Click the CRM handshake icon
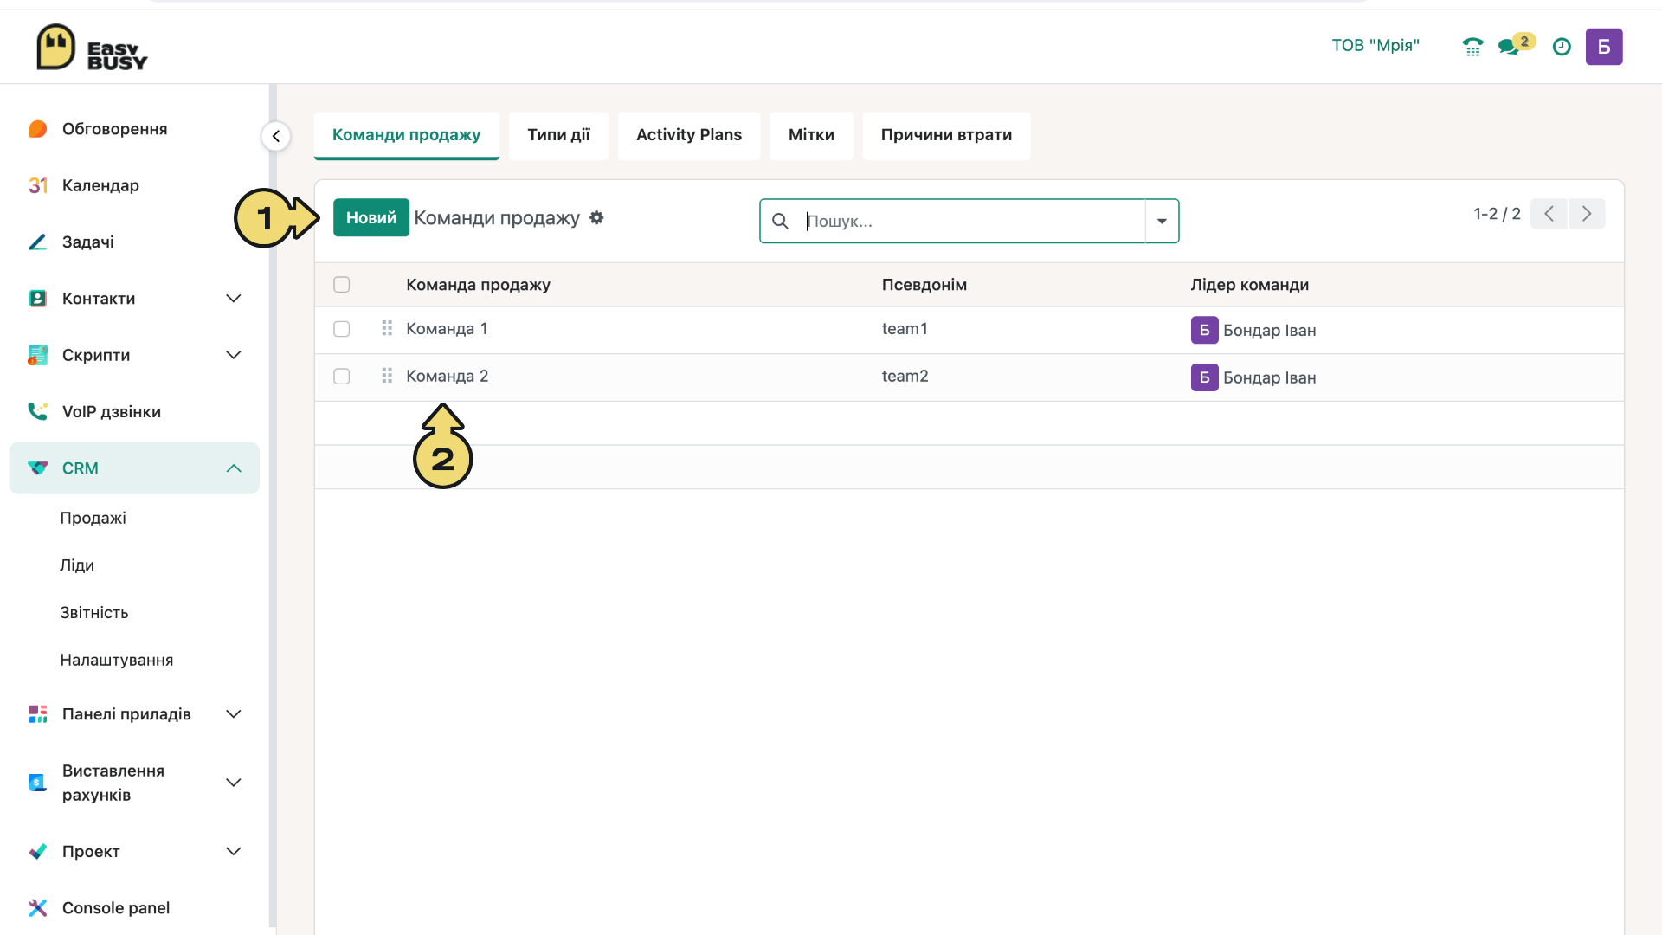 [x=37, y=468]
